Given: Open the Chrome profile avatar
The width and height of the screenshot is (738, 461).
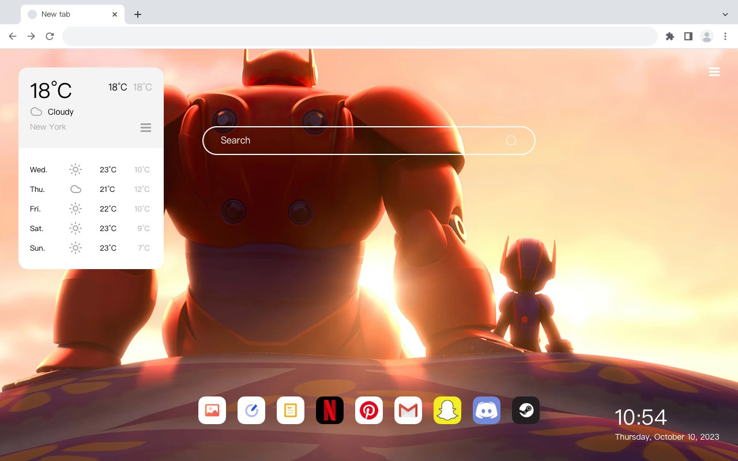Looking at the screenshot, I should tap(707, 36).
